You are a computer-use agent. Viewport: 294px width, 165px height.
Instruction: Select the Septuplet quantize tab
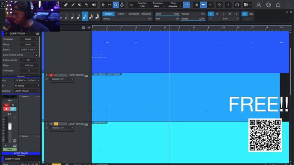click(146, 14)
